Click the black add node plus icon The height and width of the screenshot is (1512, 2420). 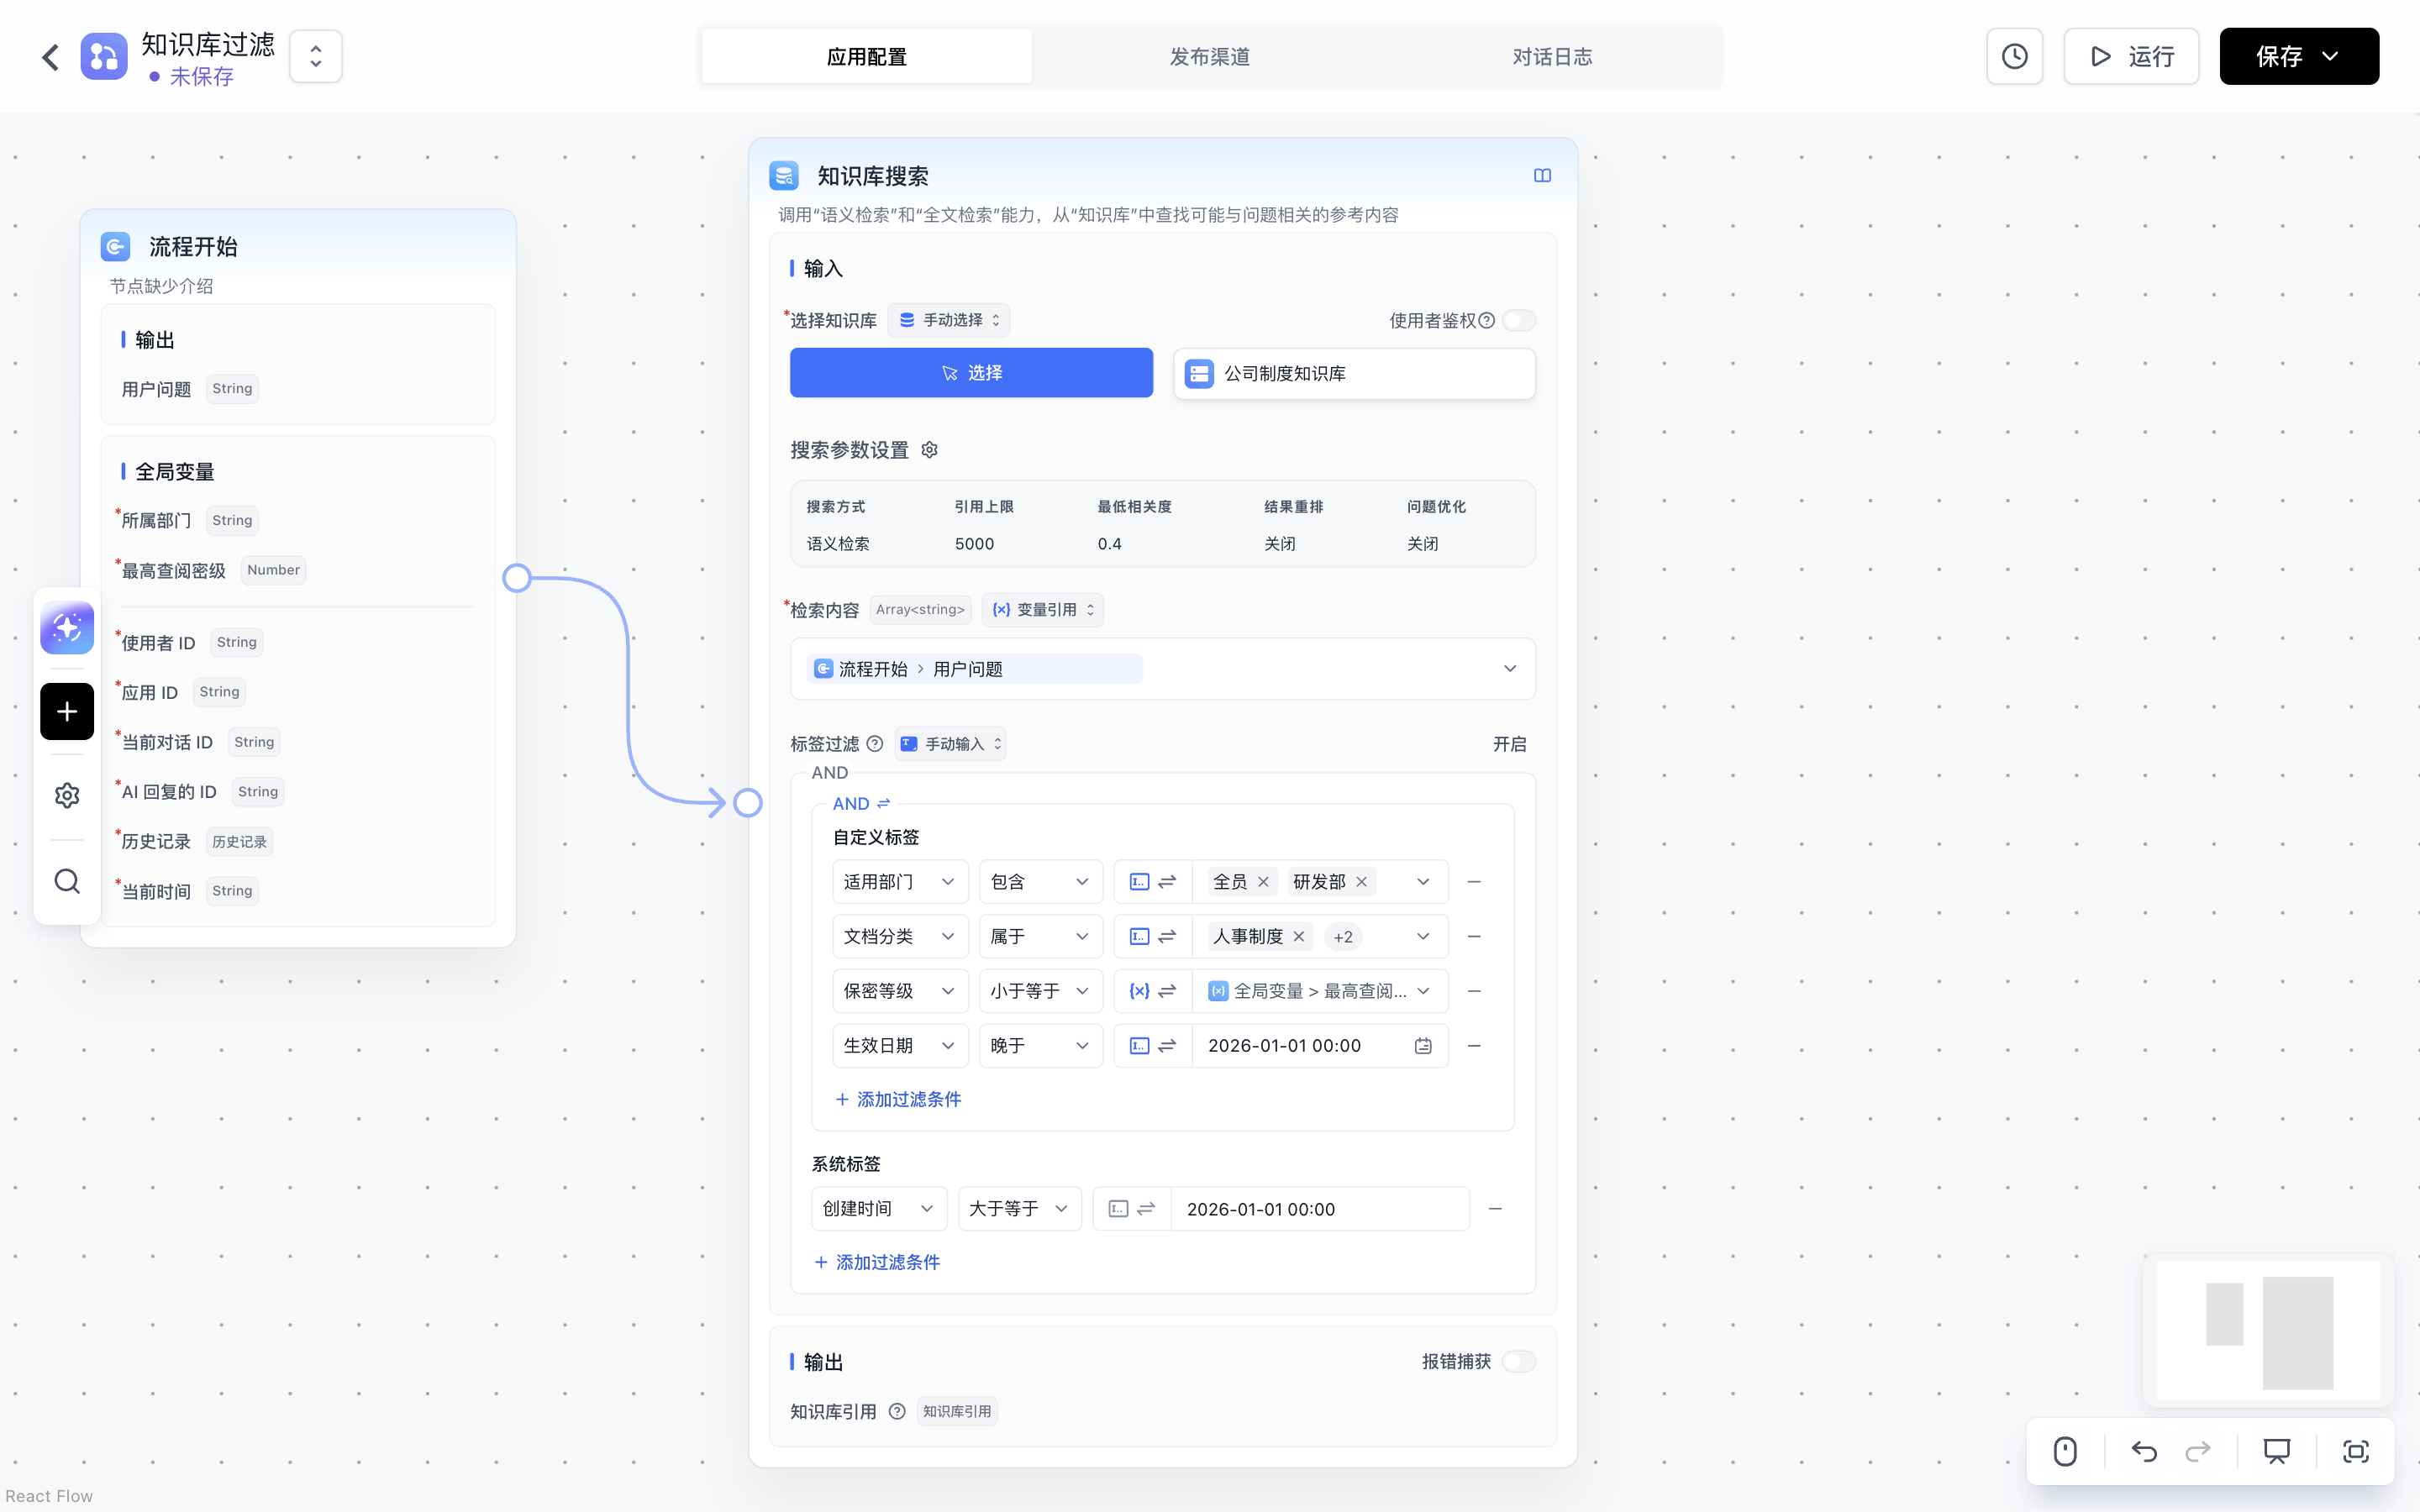tap(67, 711)
